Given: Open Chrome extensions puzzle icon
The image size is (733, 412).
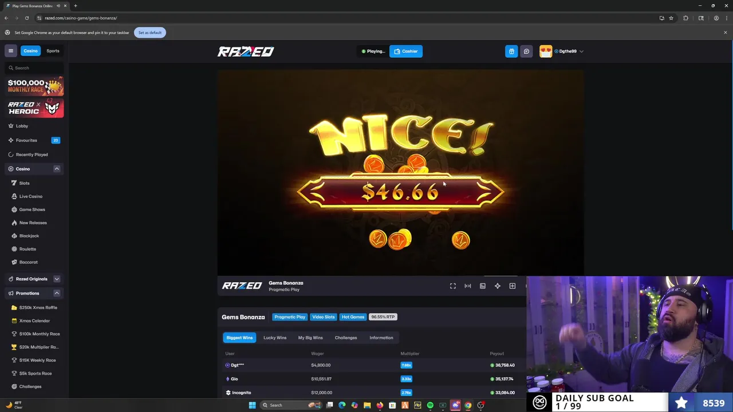Looking at the screenshot, I should click(685, 18).
